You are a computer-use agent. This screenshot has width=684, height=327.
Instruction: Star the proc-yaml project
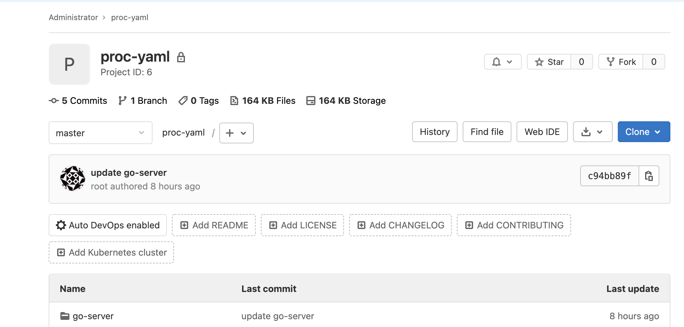[x=549, y=62]
